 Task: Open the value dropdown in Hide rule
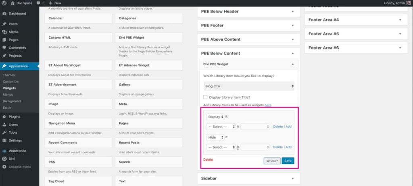click(x=255, y=147)
